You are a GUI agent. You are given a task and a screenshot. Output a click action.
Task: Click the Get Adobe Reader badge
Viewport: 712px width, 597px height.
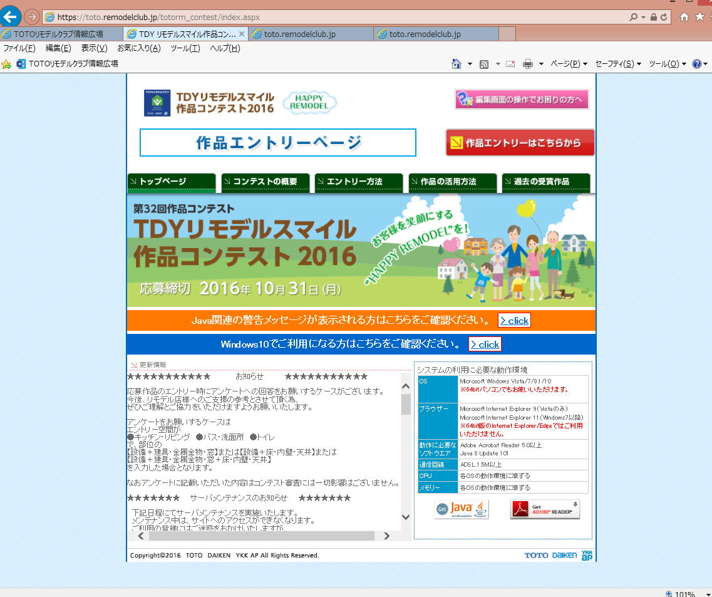pyautogui.click(x=545, y=509)
